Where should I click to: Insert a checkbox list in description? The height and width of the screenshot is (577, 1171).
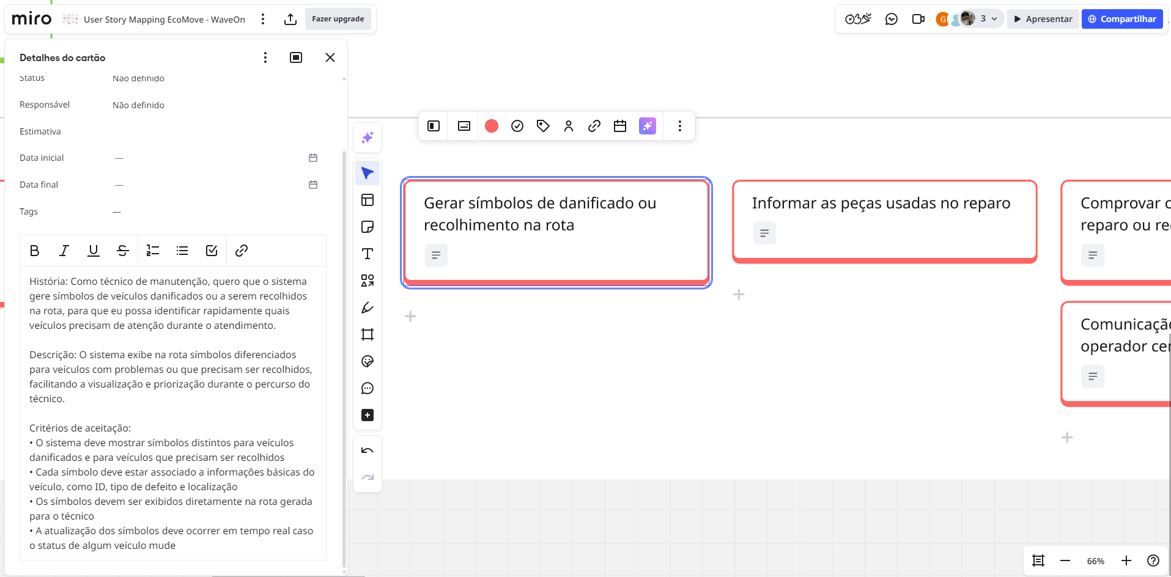(x=212, y=251)
